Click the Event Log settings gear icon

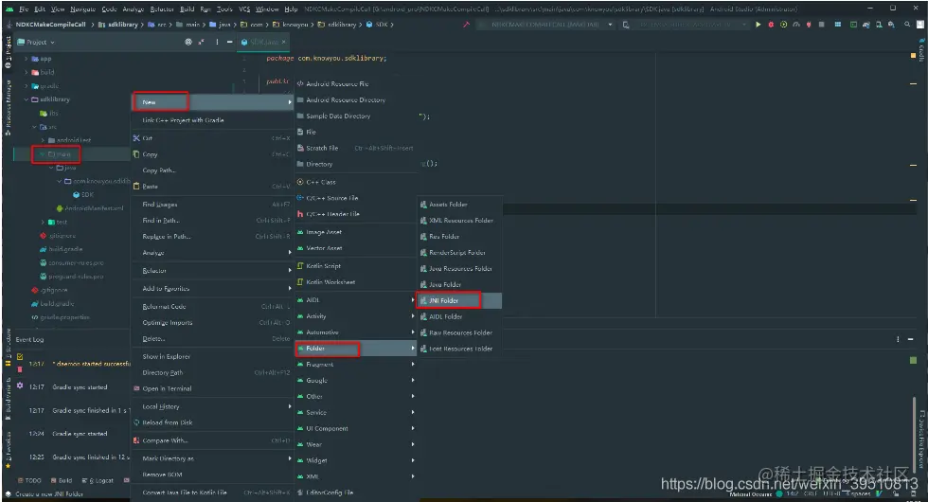(x=20, y=385)
